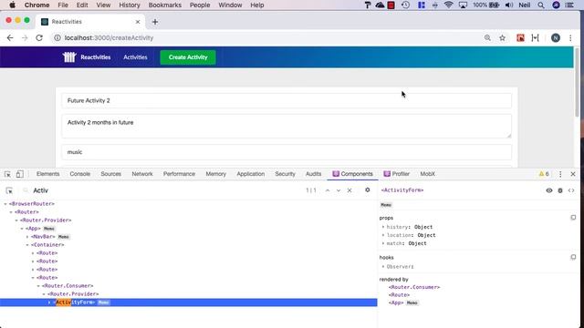This screenshot has width=584, height=328.
Task: Go to previous search result arrow
Action: 328,190
